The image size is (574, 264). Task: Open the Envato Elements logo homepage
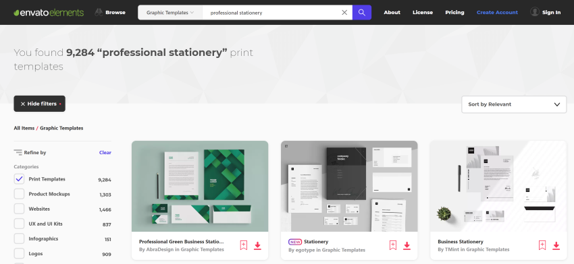pos(49,12)
